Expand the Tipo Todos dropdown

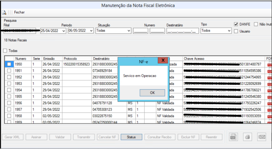(229, 31)
